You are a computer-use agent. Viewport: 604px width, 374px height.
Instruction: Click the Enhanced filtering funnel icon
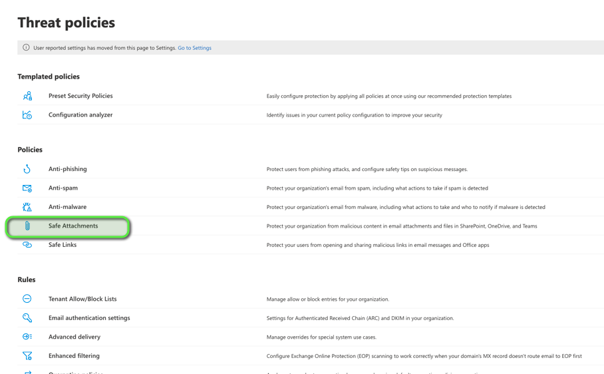point(27,356)
